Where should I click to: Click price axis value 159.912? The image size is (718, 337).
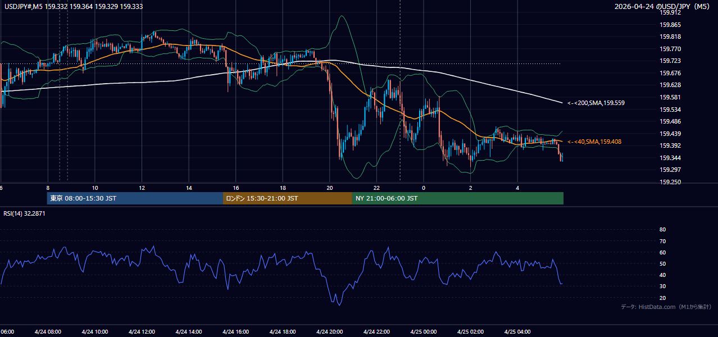[x=670, y=13]
